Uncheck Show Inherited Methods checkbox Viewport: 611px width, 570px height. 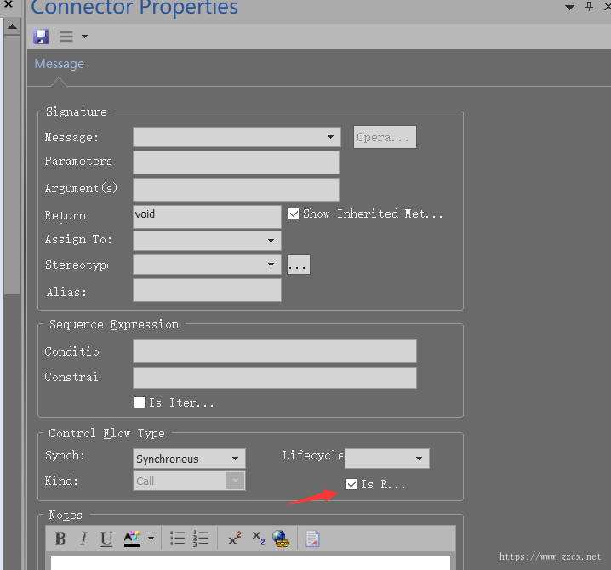coord(294,214)
